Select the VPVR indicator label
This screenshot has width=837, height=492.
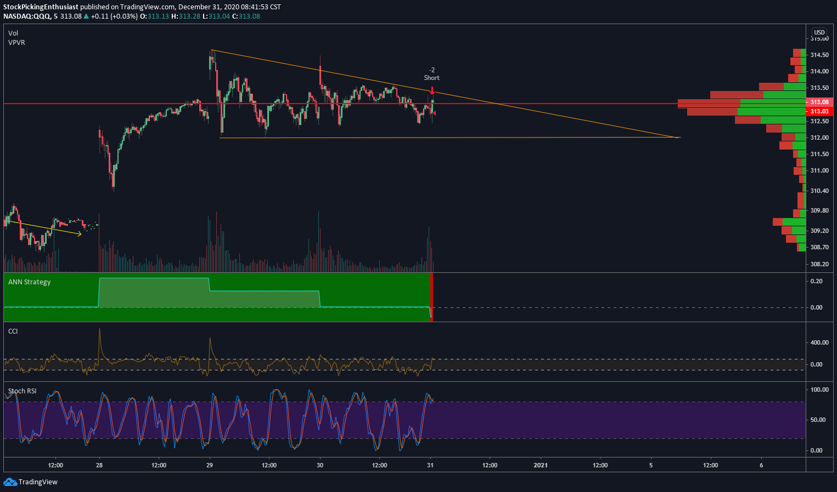[x=16, y=42]
